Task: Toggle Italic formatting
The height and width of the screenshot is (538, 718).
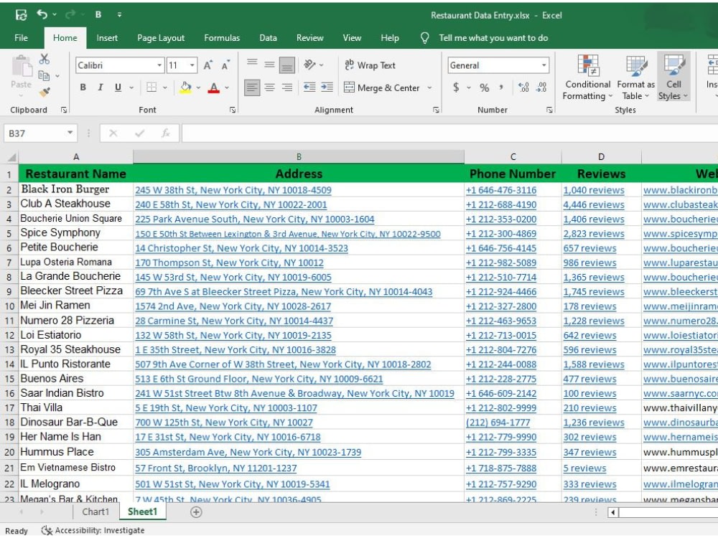Action: [x=101, y=88]
